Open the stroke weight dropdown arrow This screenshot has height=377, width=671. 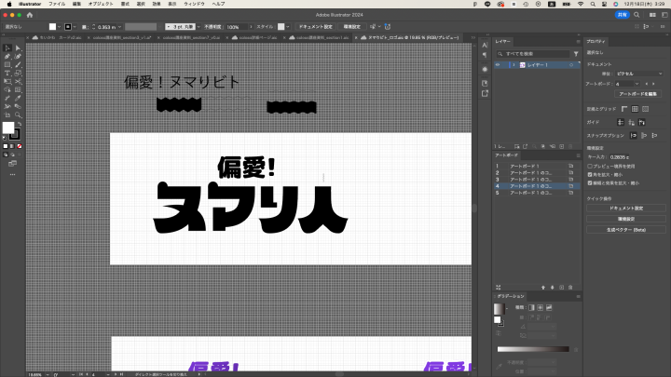tap(119, 27)
